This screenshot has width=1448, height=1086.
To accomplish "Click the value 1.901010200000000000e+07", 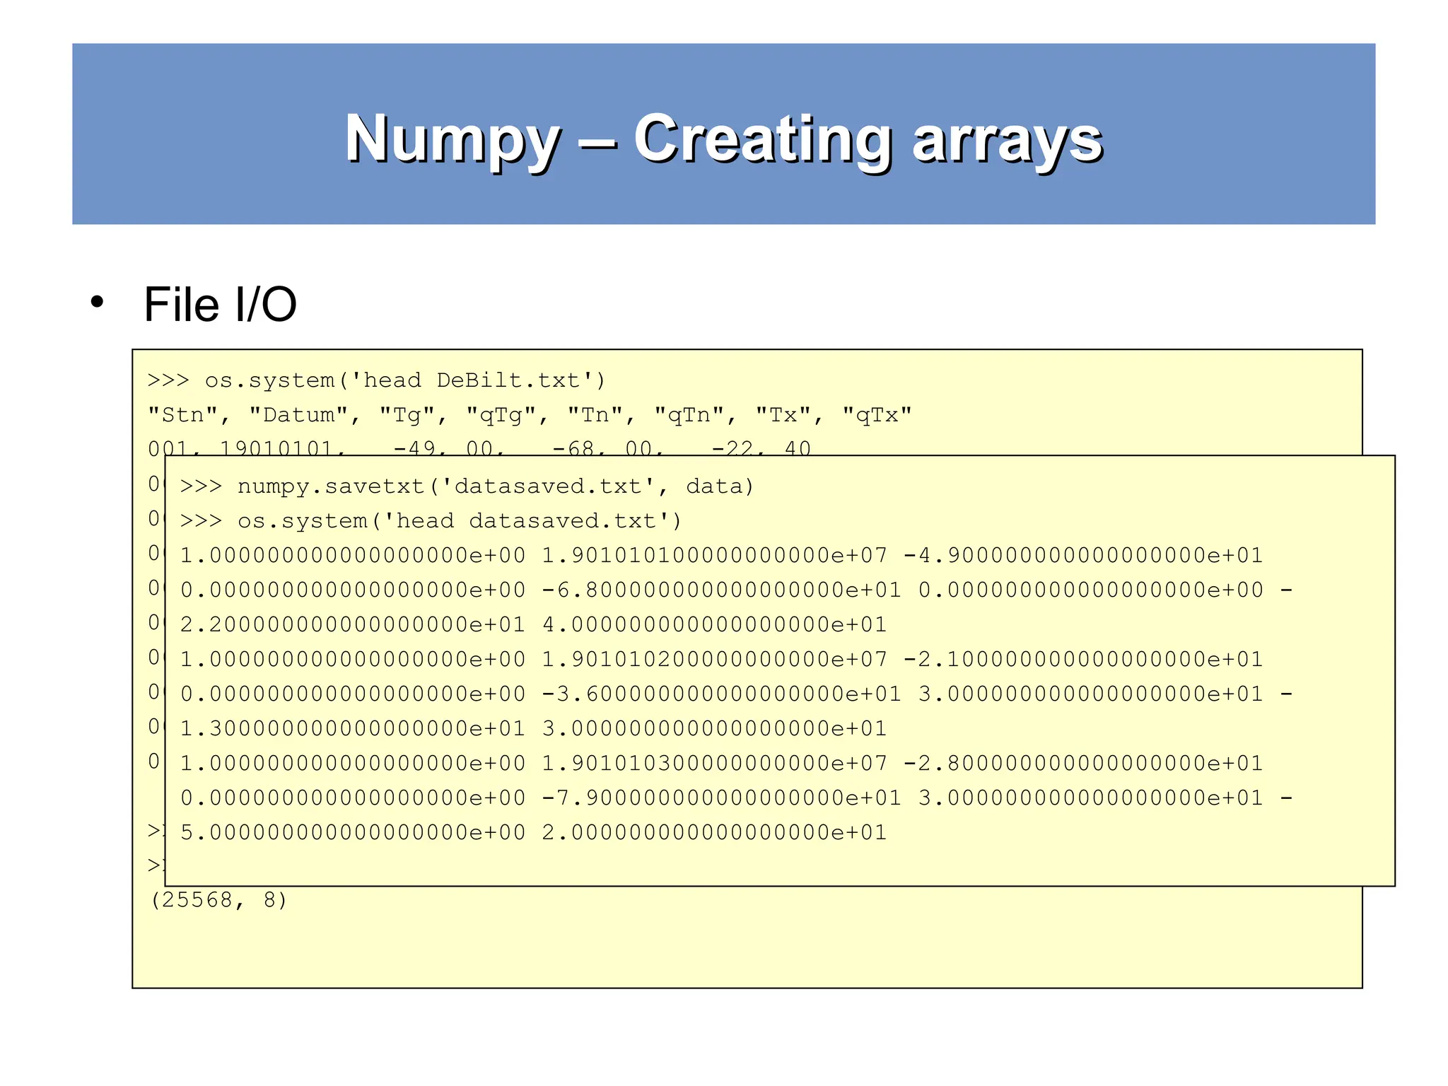I will (x=714, y=660).
